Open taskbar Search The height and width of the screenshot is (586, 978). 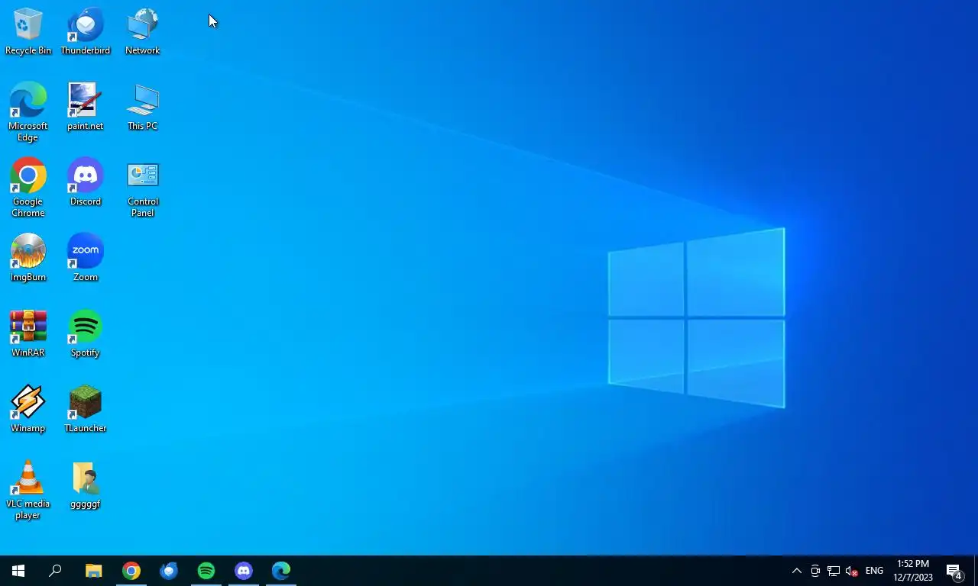pyautogui.click(x=55, y=571)
